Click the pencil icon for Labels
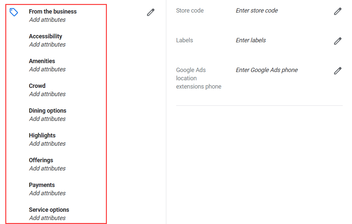Viewport: 352px width, 224px height. click(337, 41)
